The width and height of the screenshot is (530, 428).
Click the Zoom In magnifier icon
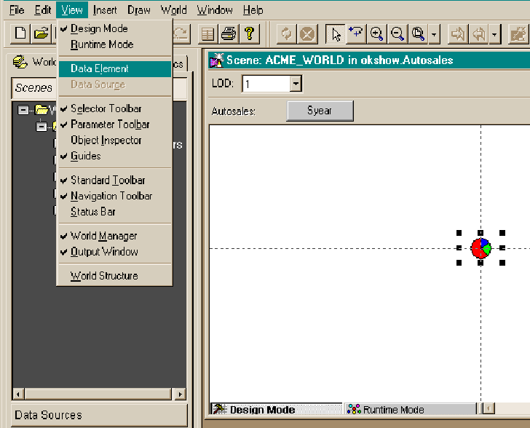[376, 33]
